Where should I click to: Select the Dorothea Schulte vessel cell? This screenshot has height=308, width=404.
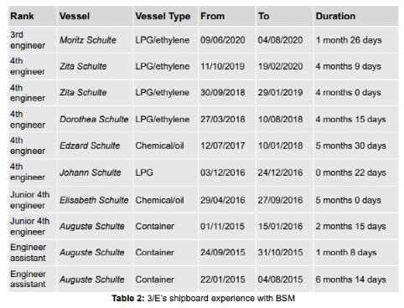[94, 120]
